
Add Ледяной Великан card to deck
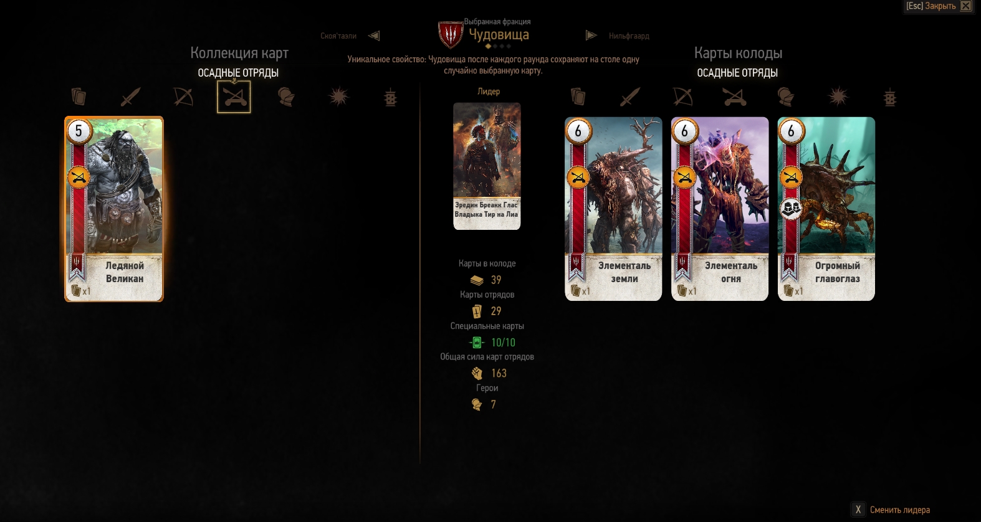coord(114,209)
